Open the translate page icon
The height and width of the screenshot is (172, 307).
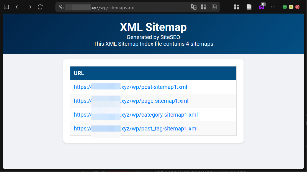coord(194,7)
